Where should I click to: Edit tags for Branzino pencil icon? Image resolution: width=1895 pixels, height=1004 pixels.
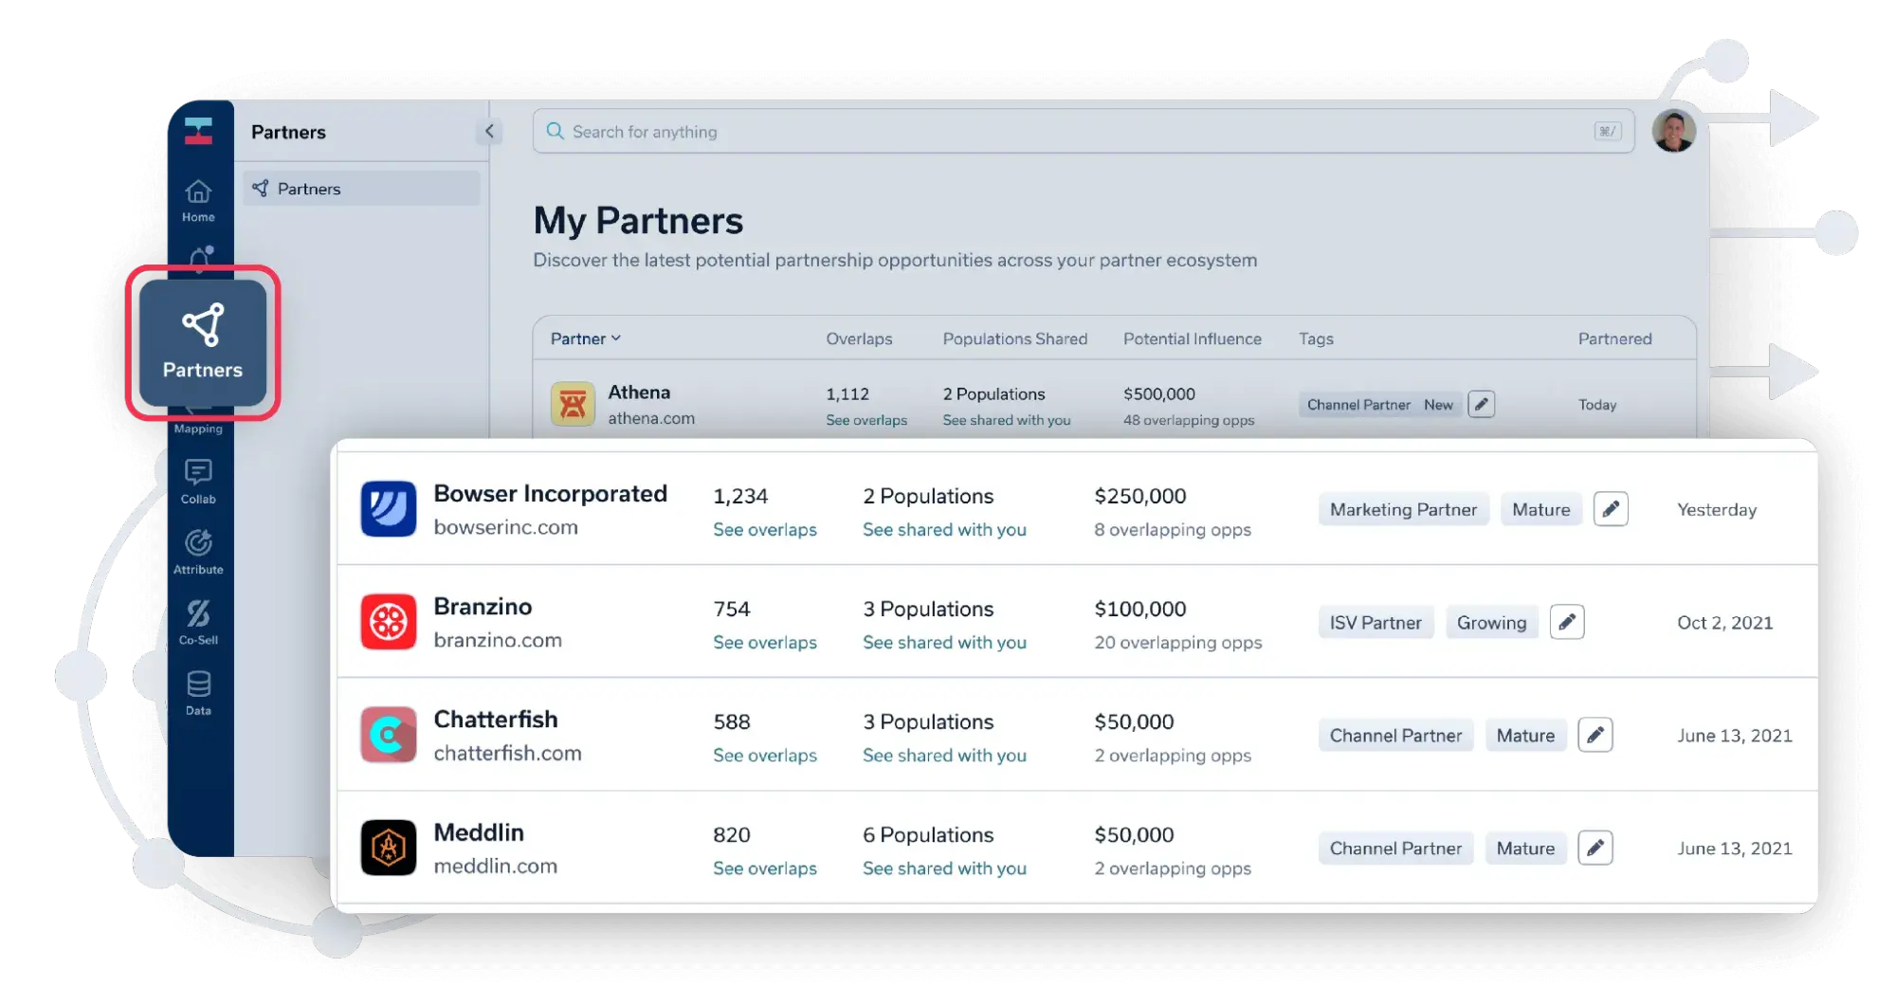tap(1566, 622)
